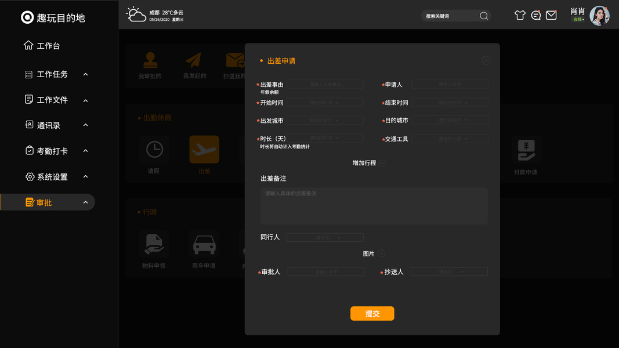Open the 用车申请 car icon
This screenshot has width=619, height=348.
tap(204, 244)
